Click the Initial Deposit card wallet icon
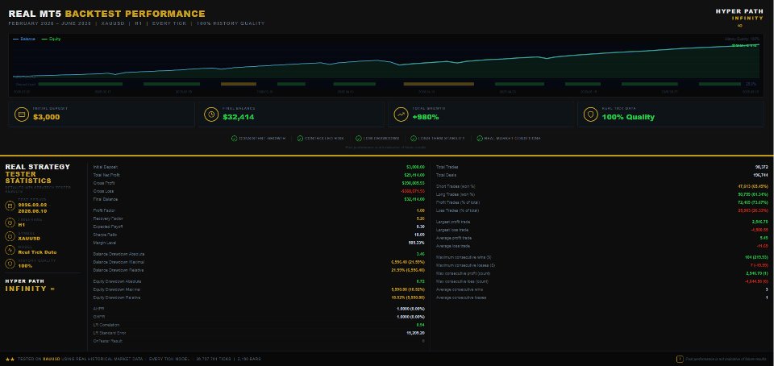Screen dimensions: 774x366 22,114
